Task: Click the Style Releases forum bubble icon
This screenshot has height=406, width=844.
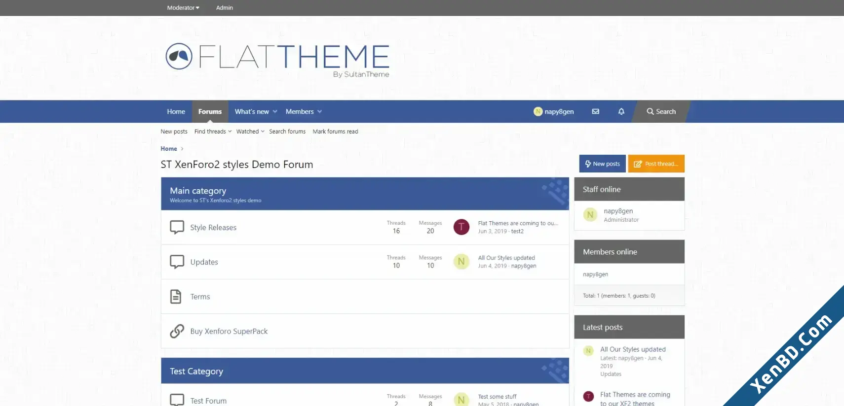Action: pyautogui.click(x=177, y=227)
